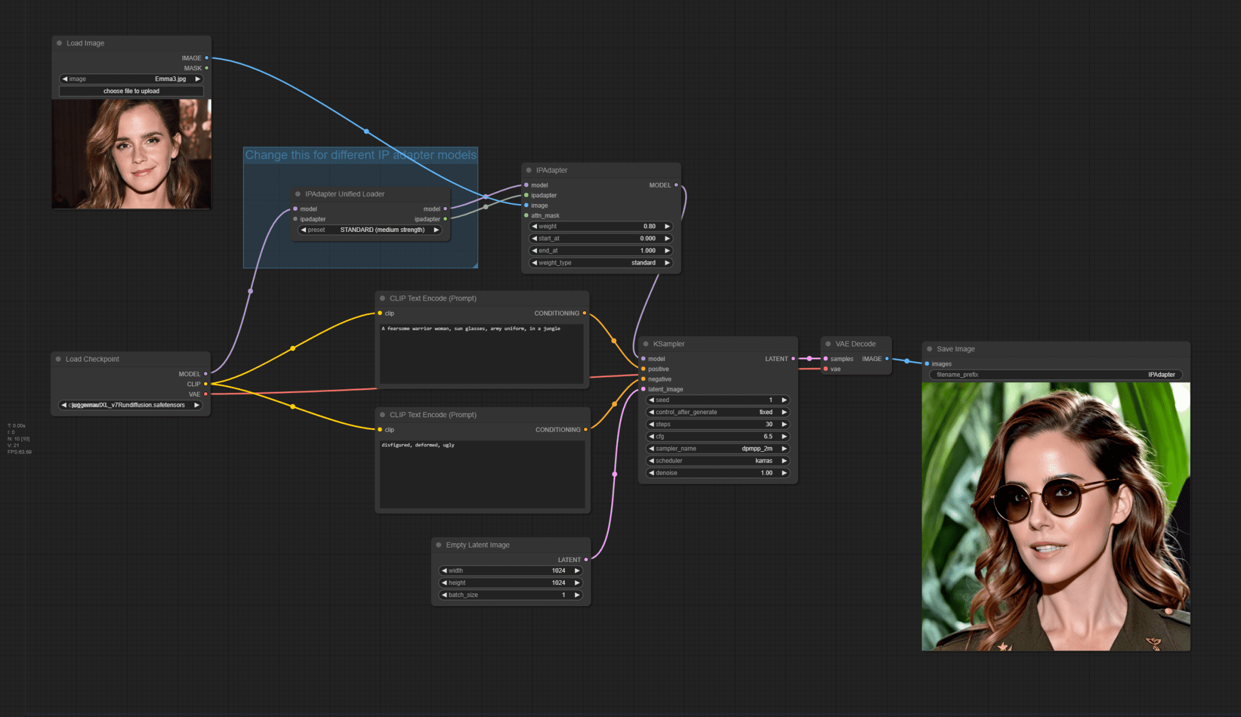Click the VAE output socket on Load Checkpoint

click(x=206, y=394)
